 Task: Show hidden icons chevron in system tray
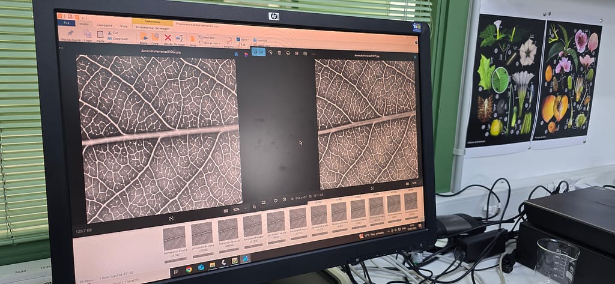(x=389, y=231)
